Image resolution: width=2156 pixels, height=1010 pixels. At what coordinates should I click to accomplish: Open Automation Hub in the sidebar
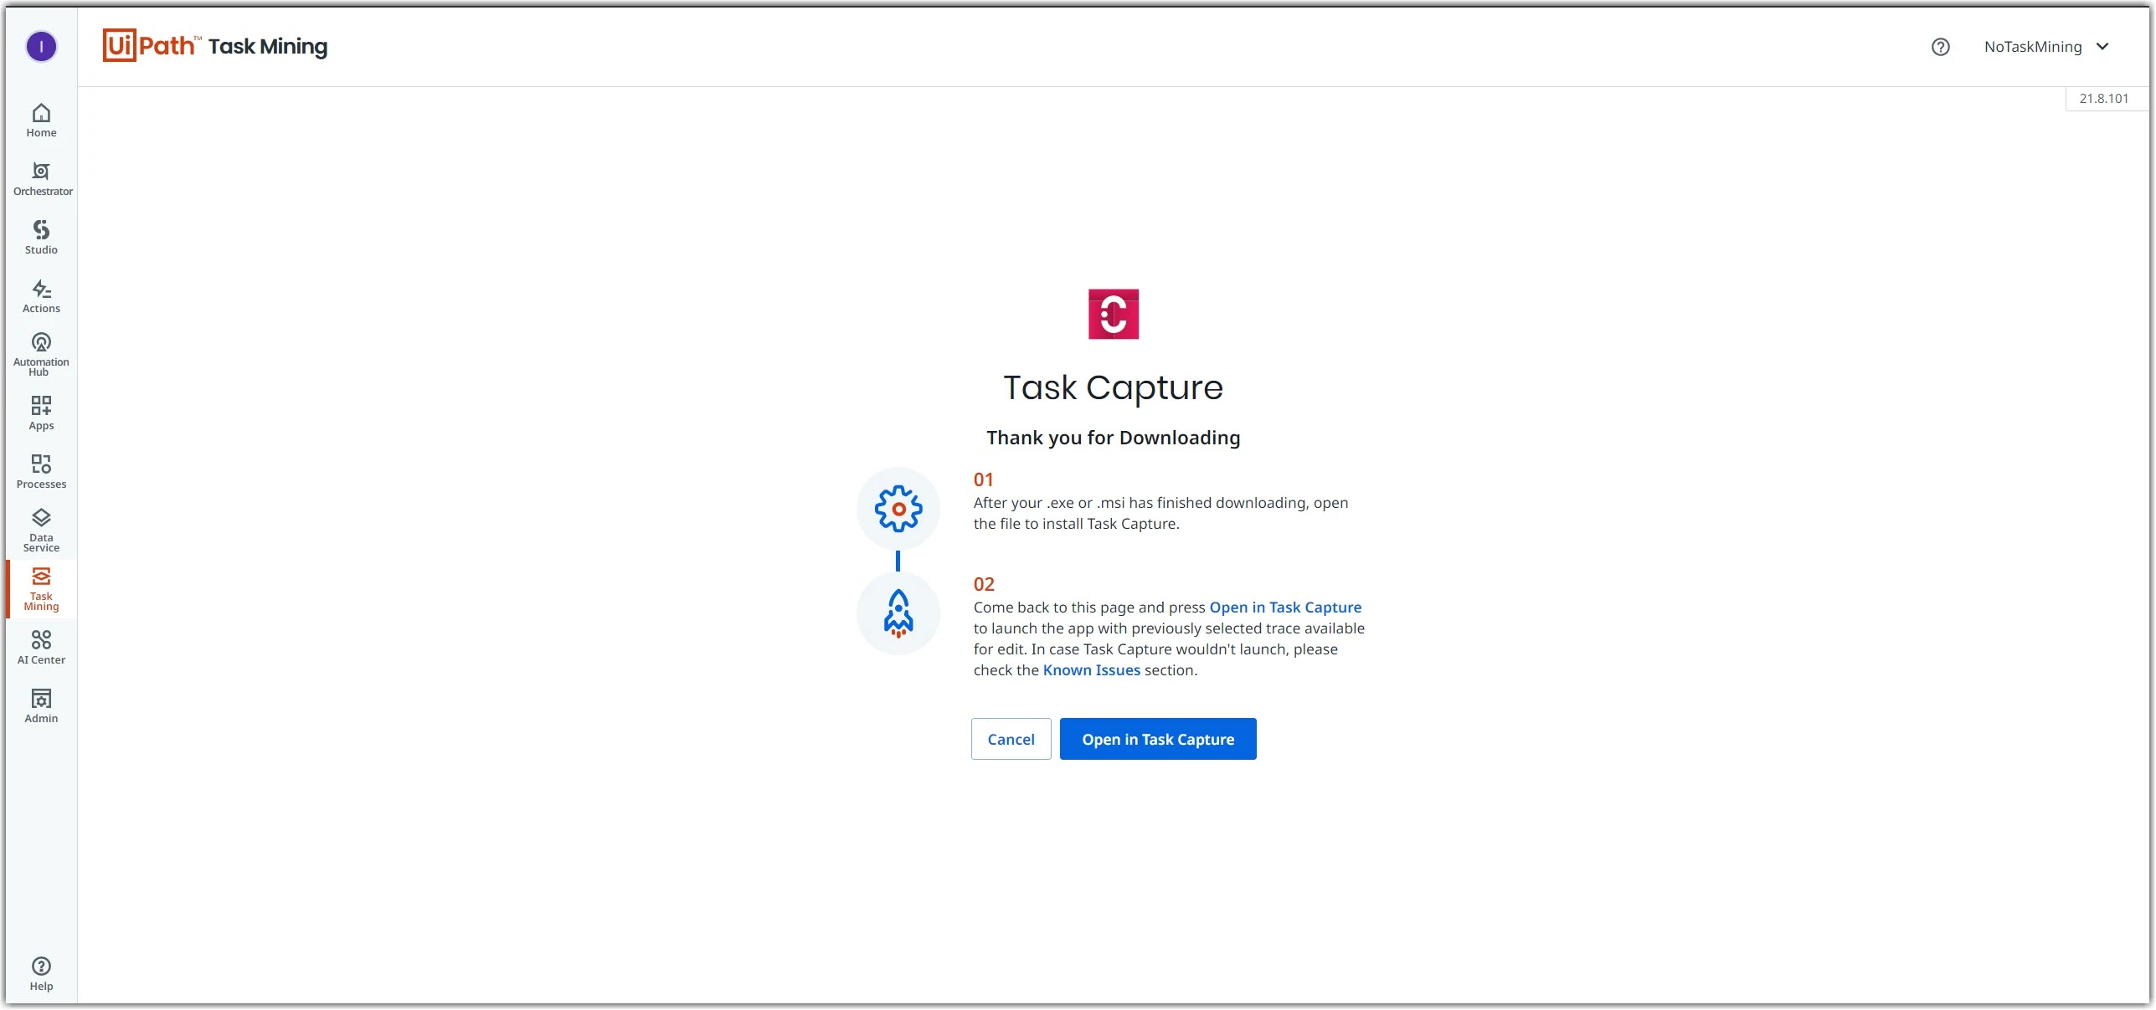pos(41,355)
